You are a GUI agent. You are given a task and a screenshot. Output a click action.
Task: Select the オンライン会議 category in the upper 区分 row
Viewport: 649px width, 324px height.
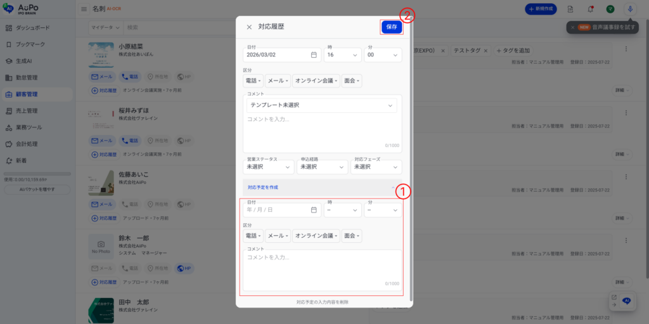point(316,81)
